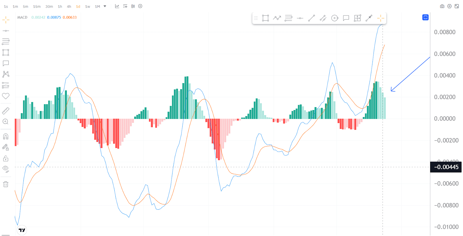This screenshot has width=463, height=236.
Task: Set chart interval to 1w
Action: (87, 6)
